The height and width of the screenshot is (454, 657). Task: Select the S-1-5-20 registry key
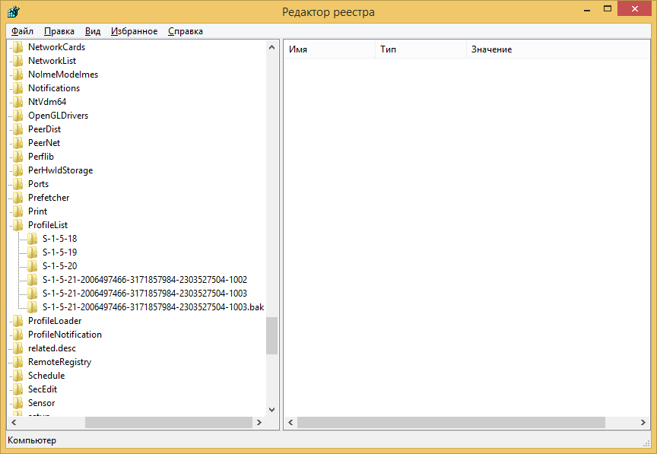59,266
